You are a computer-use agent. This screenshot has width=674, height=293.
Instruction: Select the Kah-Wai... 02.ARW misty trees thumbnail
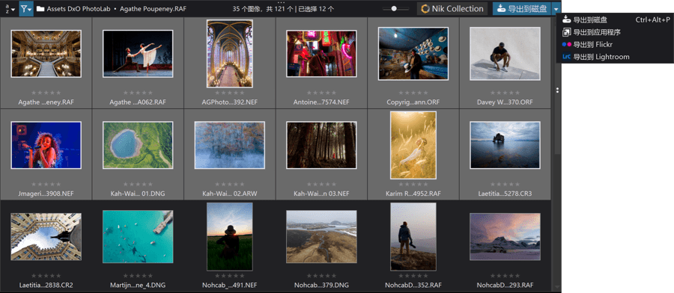(x=230, y=145)
